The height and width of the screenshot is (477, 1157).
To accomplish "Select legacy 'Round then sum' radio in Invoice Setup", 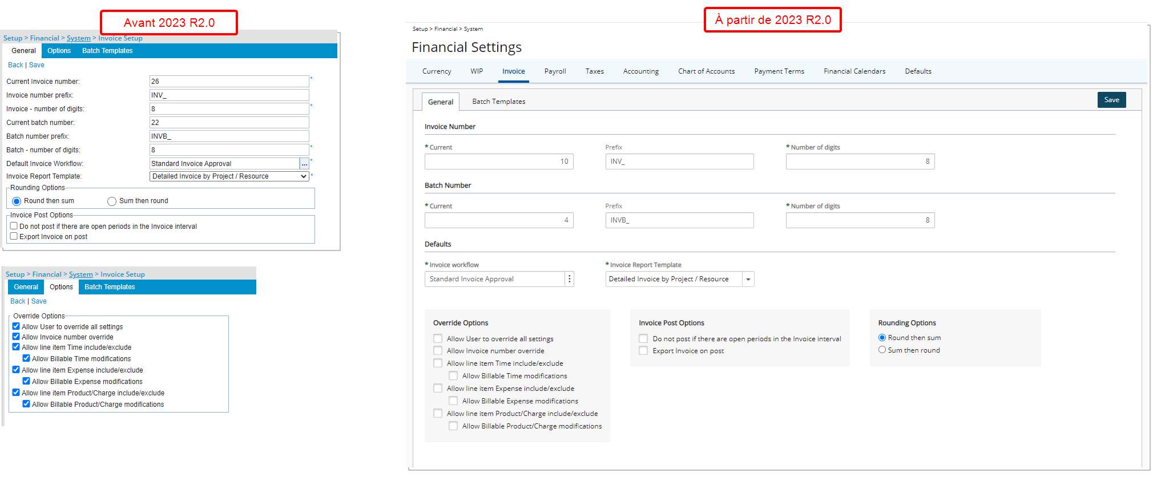I will tap(17, 201).
